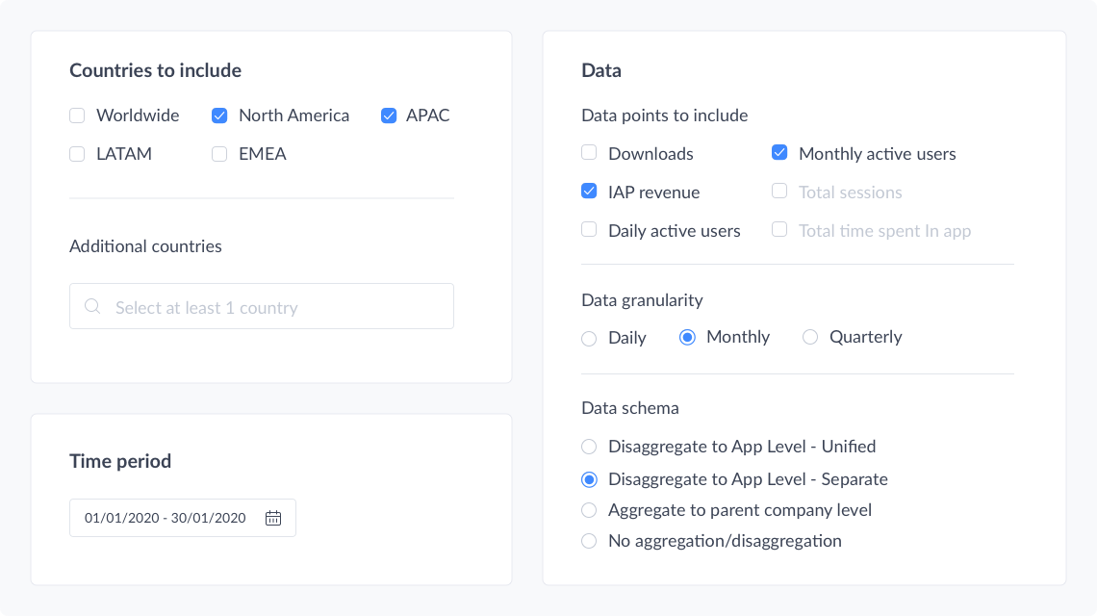Uncheck the APAC region checkbox
This screenshot has height=616, width=1097.
(x=389, y=115)
